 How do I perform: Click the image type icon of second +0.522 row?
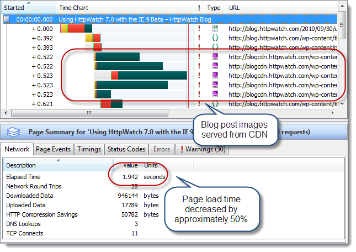[x=215, y=66]
